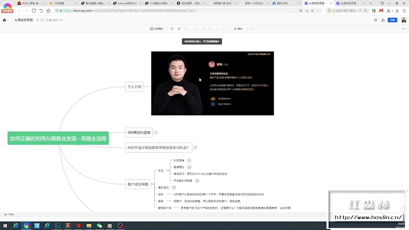
Task: Click the redo arrow in the mind map toolbar
Action: pos(179,29)
